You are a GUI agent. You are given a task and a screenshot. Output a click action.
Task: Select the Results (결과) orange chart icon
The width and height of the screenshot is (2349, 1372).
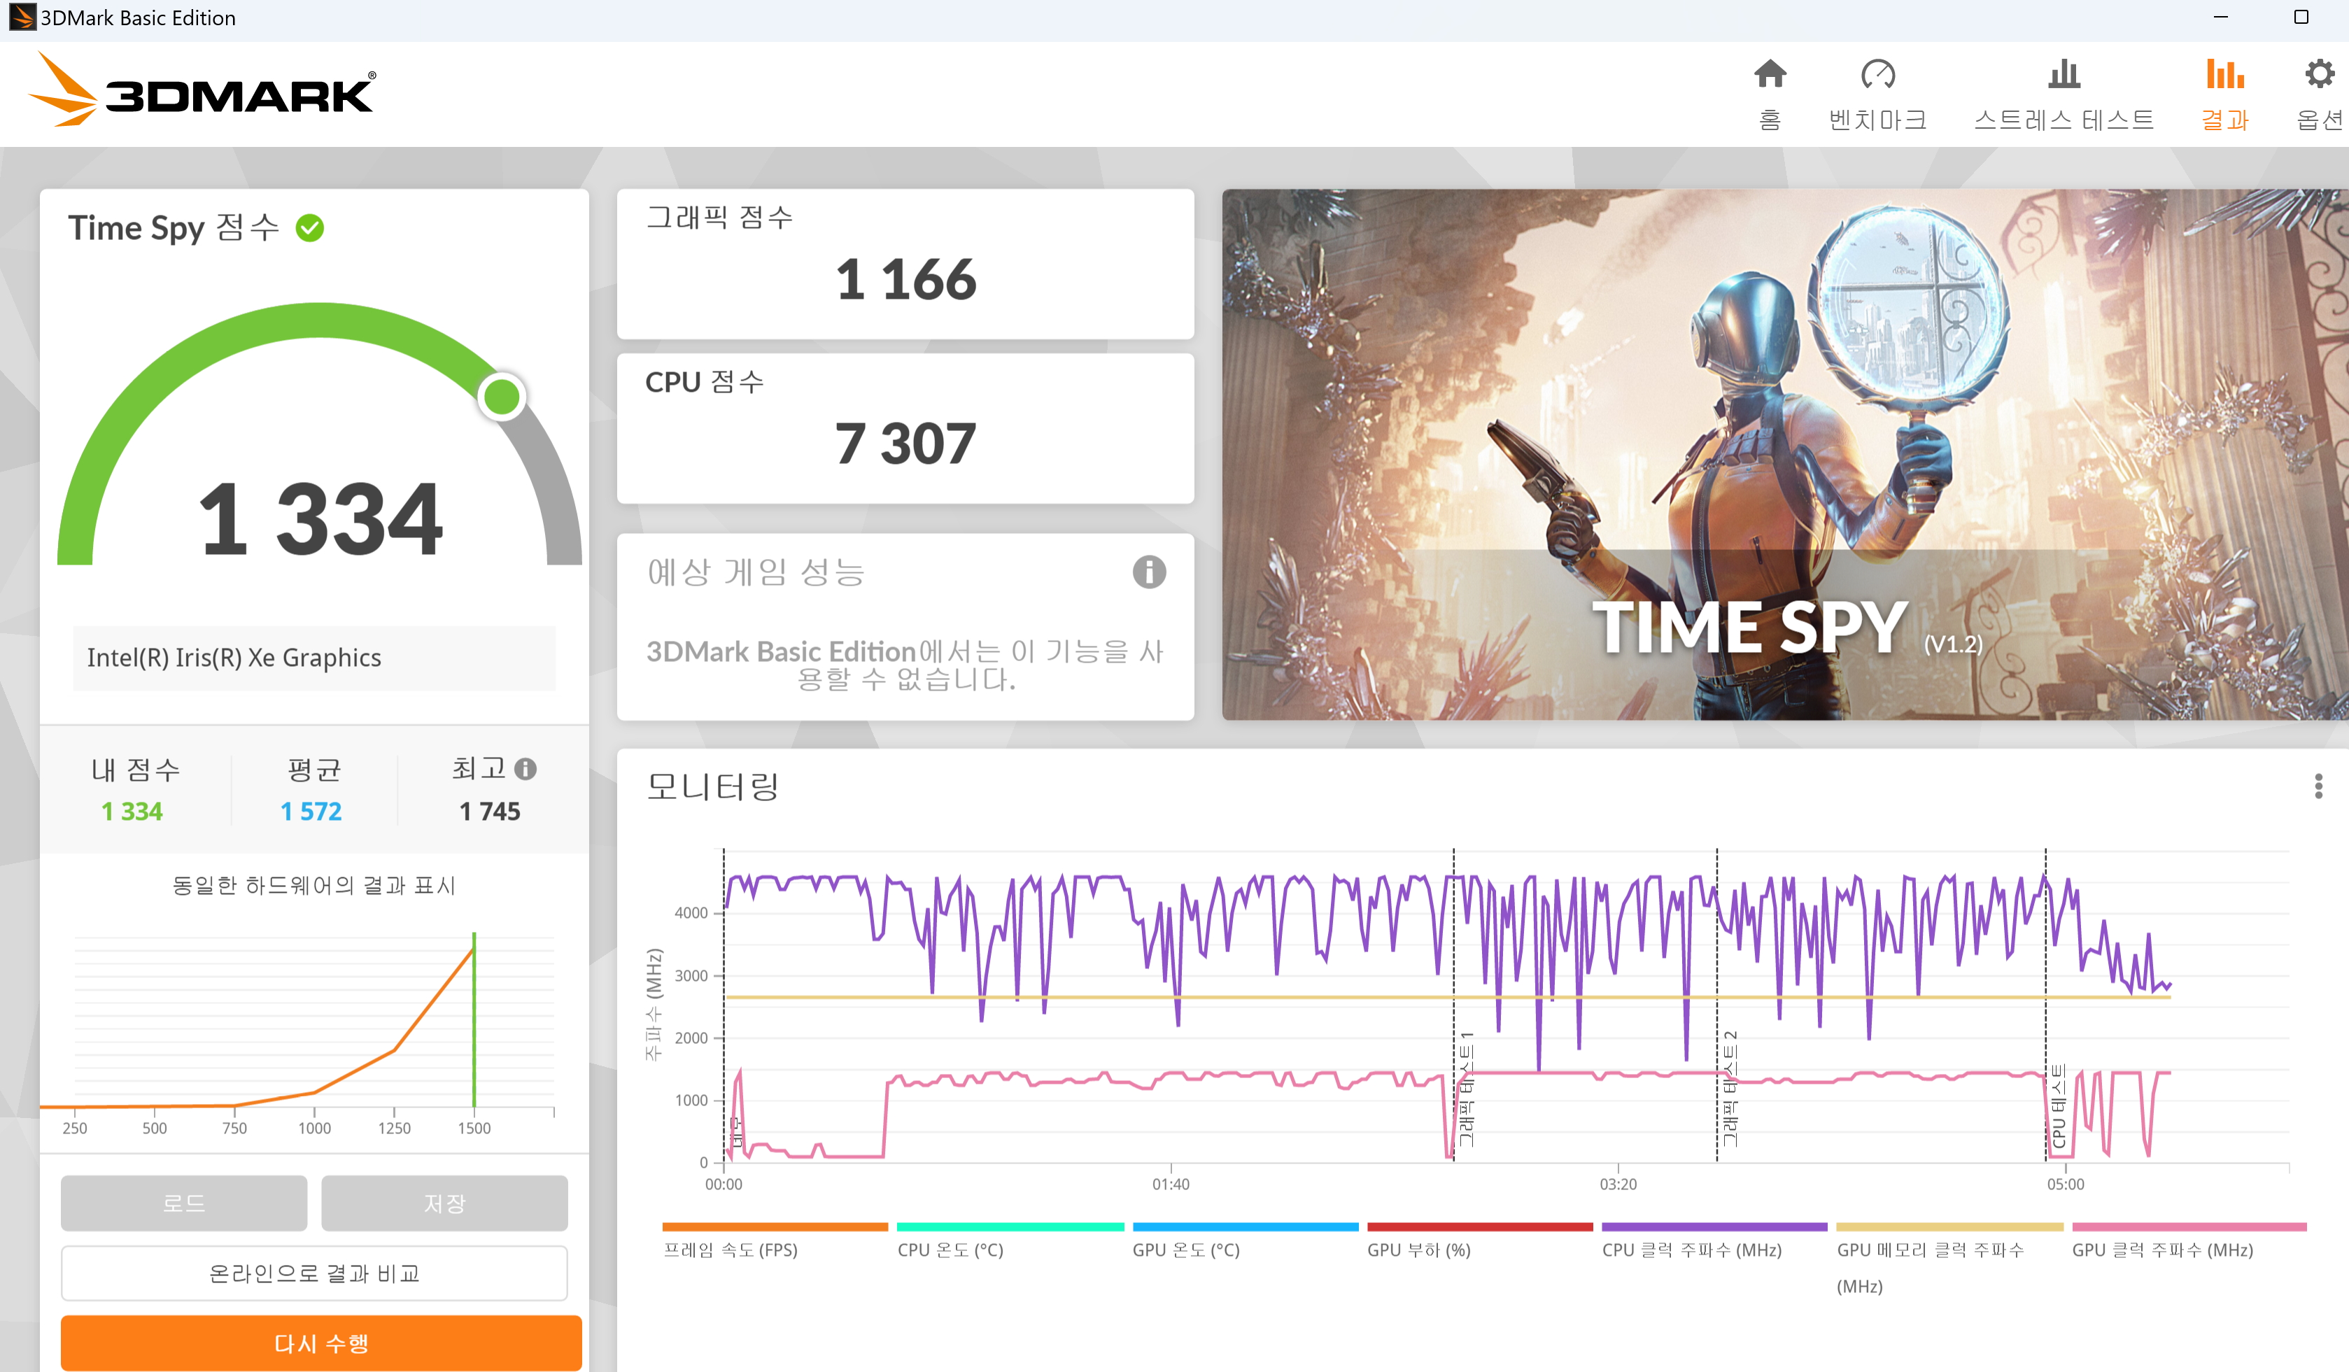[x=2224, y=73]
